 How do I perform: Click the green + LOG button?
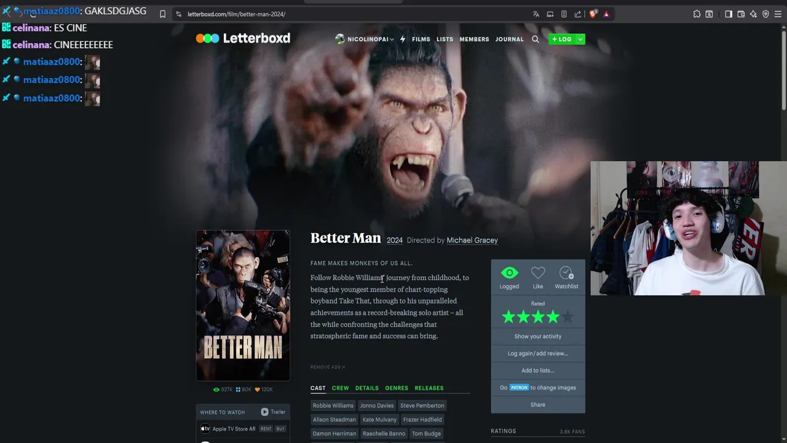(562, 39)
